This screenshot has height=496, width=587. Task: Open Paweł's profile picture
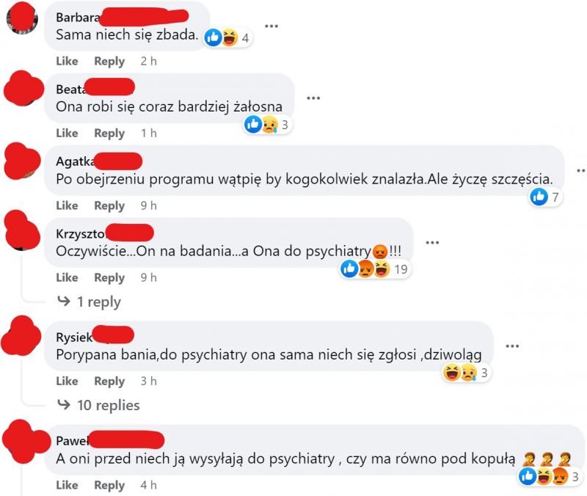pyautogui.click(x=23, y=442)
